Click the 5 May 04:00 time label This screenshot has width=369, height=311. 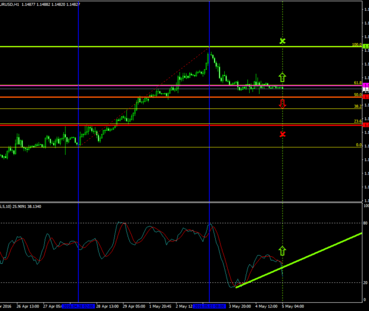pyautogui.click(x=293, y=306)
